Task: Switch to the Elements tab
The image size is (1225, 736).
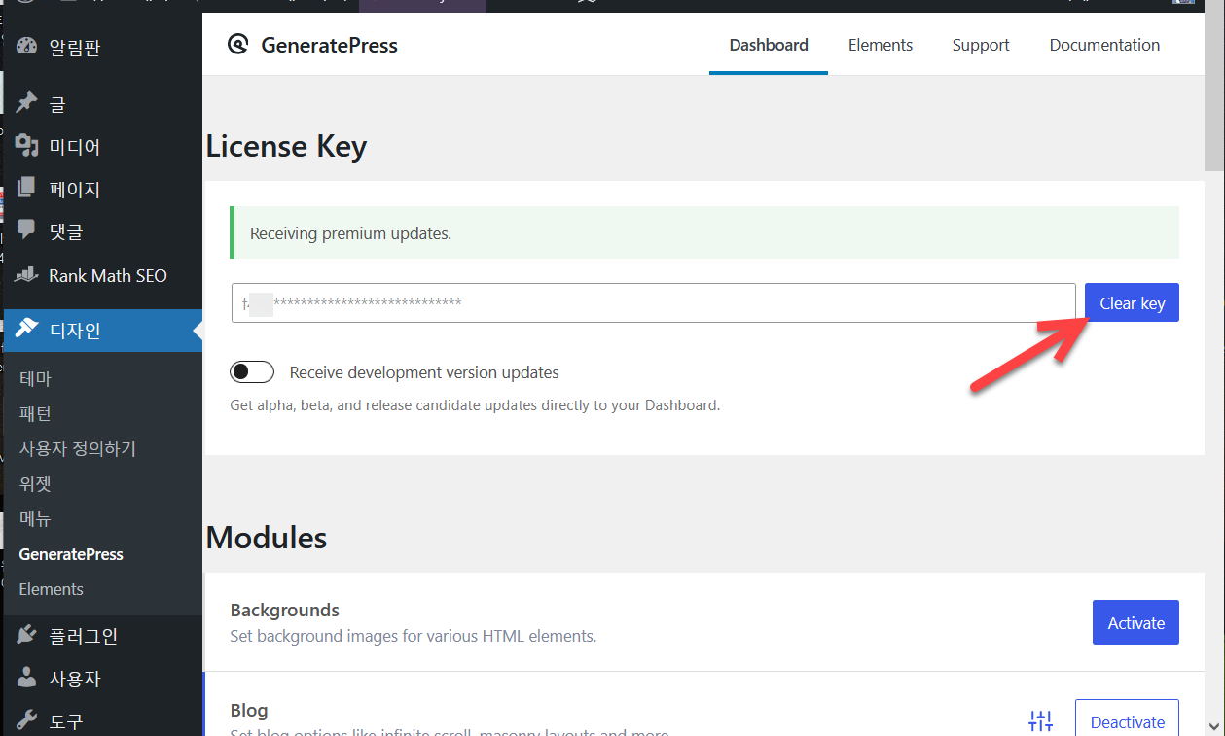Action: (x=881, y=45)
